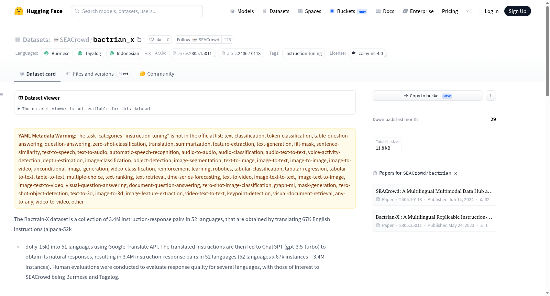Click the scrollbar down arrow
This screenshot has height=296, width=550.
[x=547, y=293]
